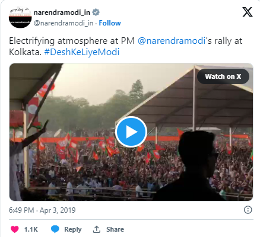Like the tweet with heart icon
Image resolution: width=260 pixels, height=237 pixels.
15,229
